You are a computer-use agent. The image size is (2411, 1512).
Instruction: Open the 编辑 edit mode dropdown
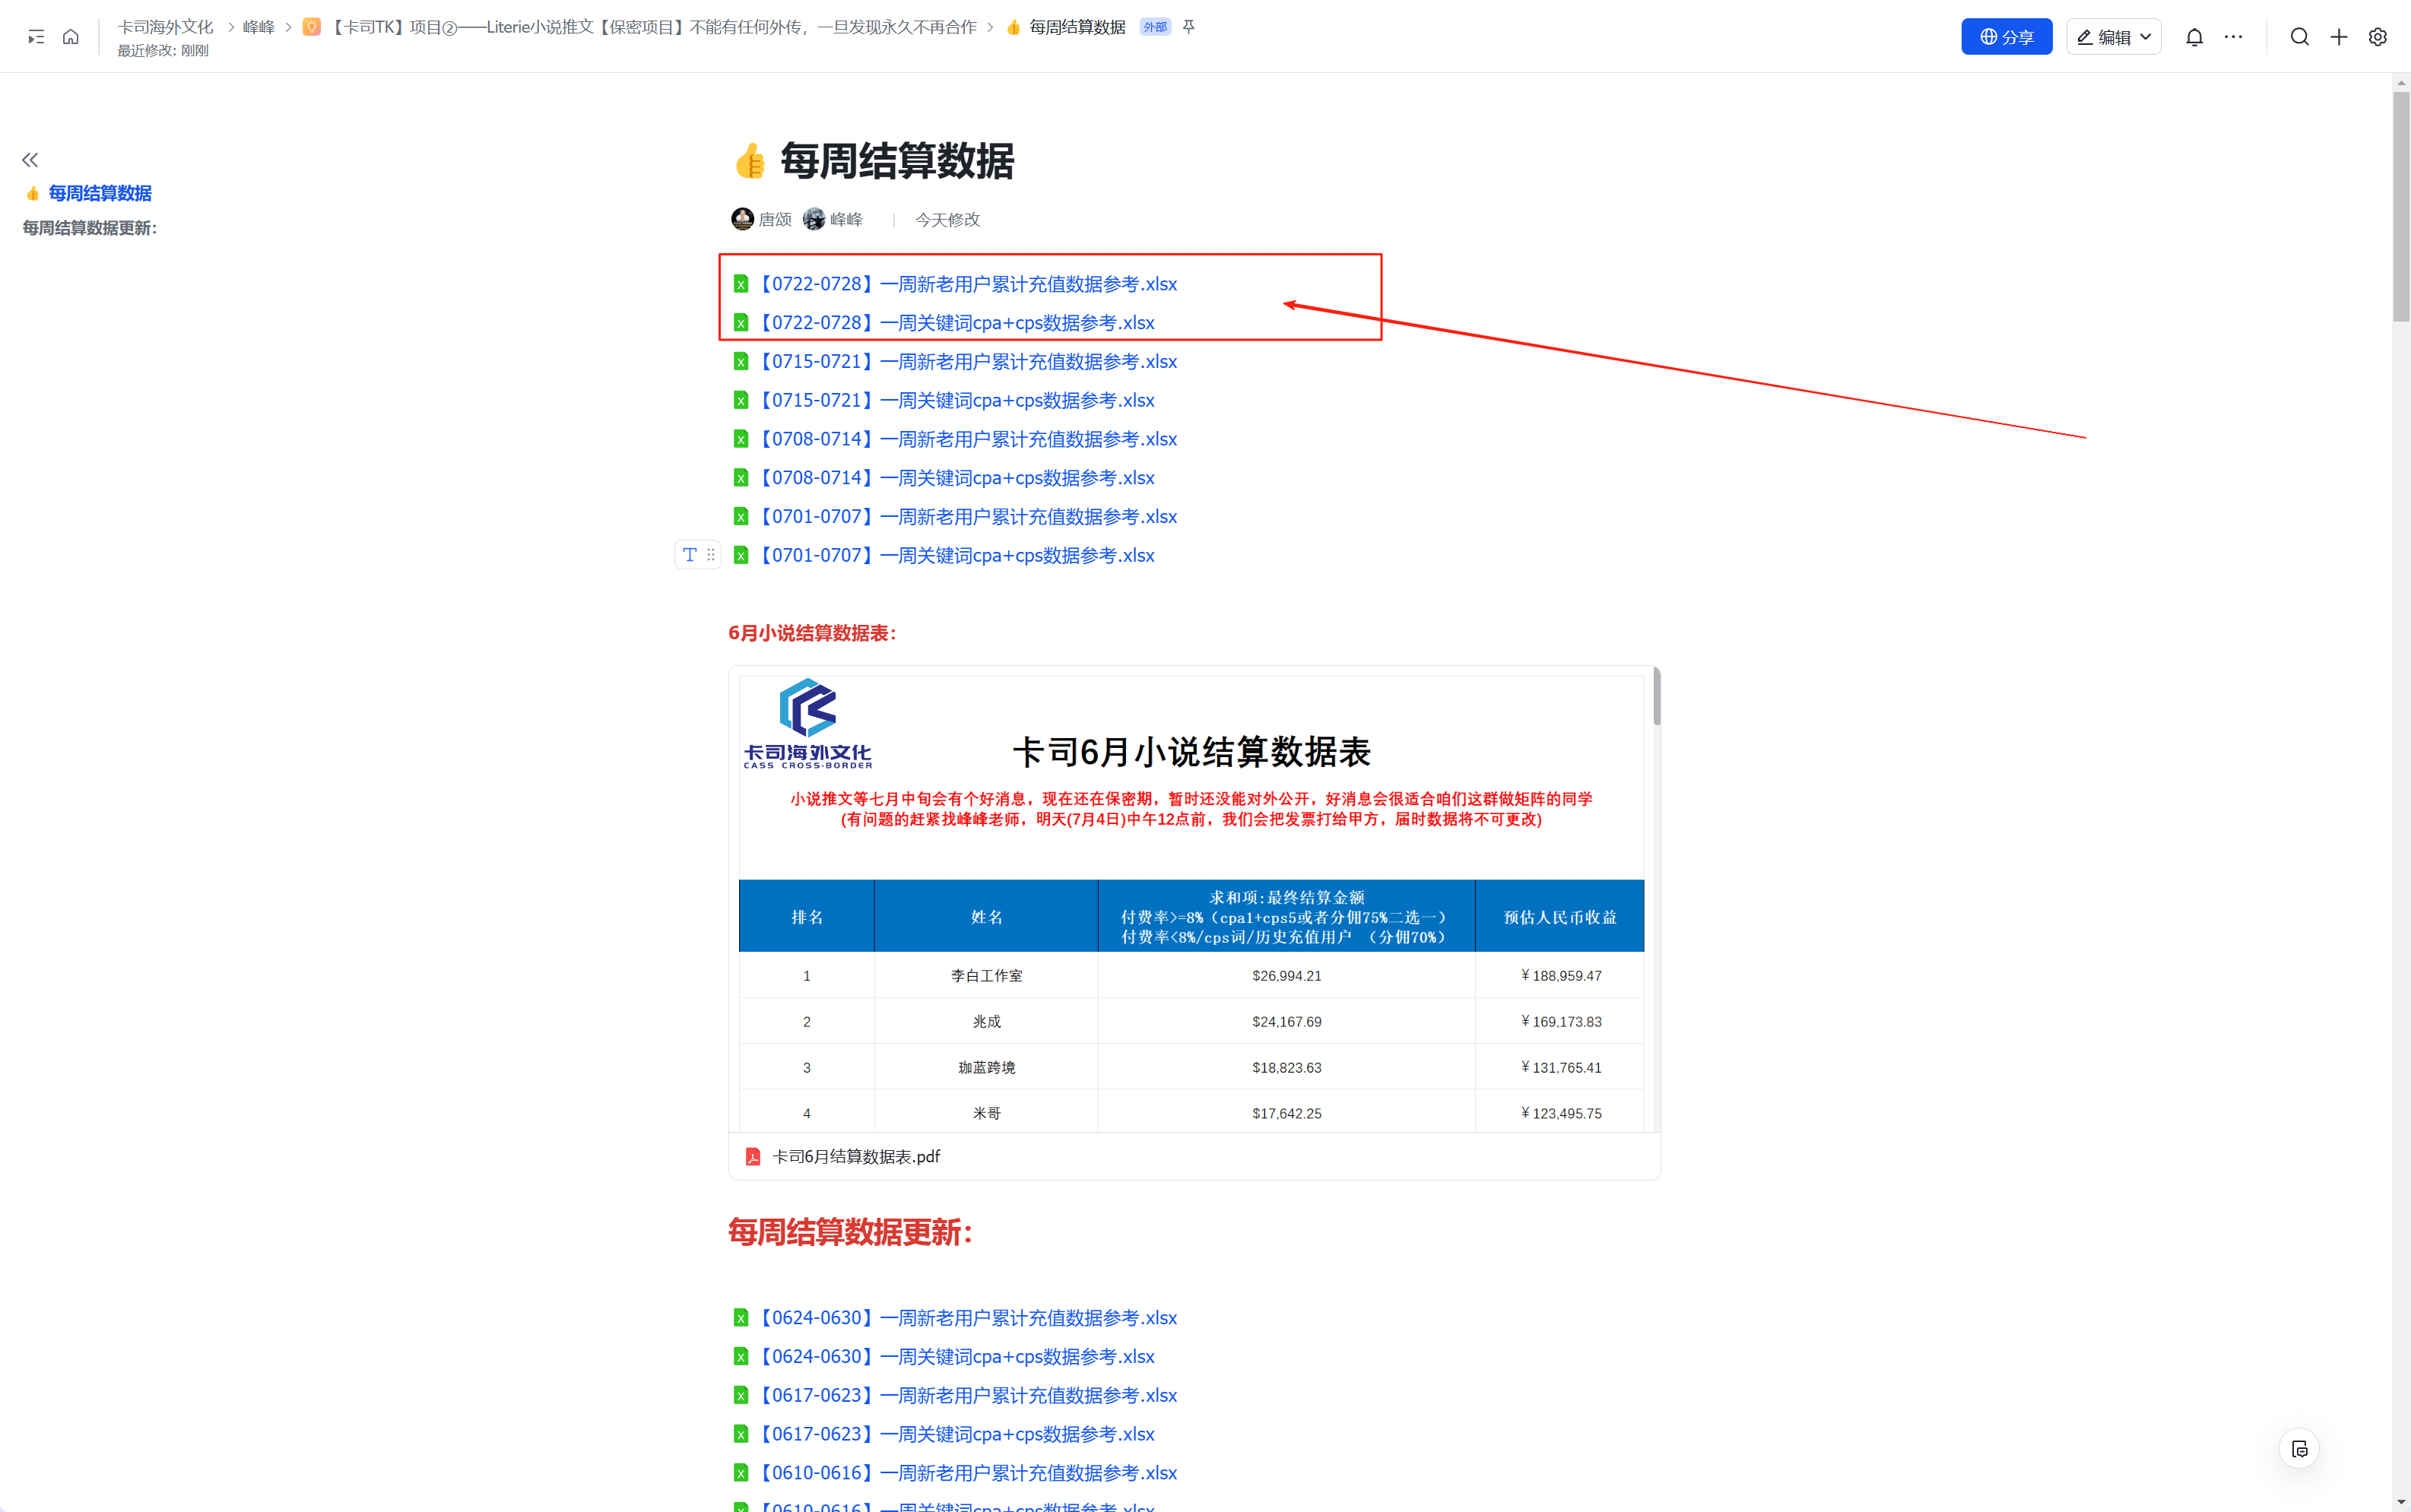[x=2113, y=37]
